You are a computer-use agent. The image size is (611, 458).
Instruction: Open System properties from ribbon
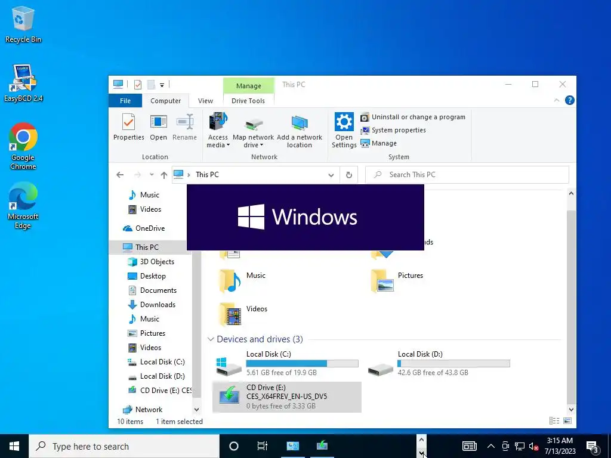[393, 130]
